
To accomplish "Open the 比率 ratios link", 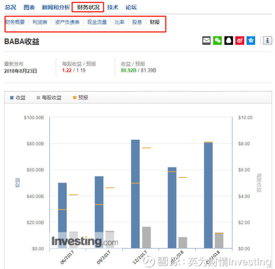I will 120,22.
